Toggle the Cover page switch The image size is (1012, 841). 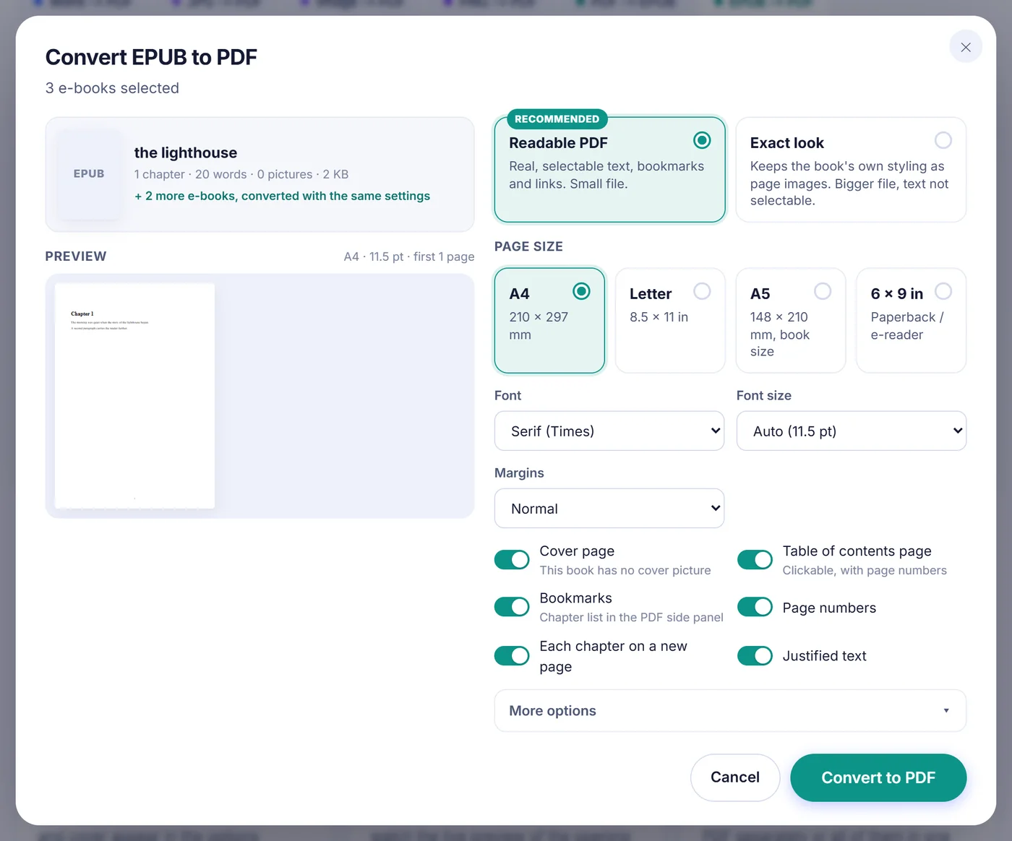pos(512,560)
